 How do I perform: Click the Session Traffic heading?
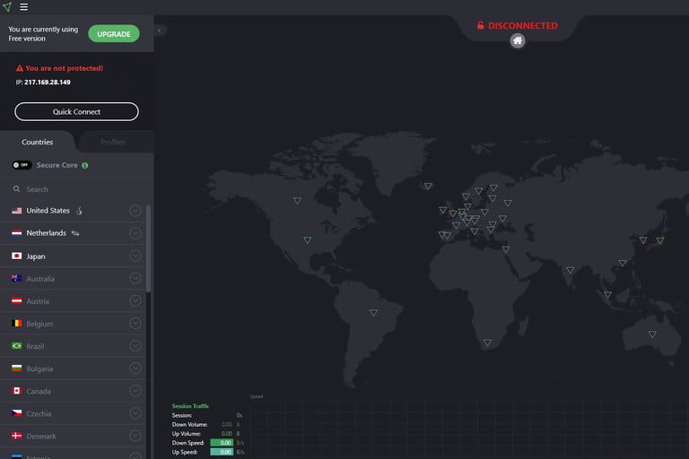click(x=191, y=406)
